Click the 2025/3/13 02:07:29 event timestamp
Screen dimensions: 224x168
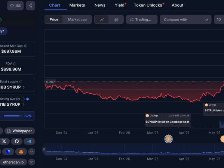point(179,115)
